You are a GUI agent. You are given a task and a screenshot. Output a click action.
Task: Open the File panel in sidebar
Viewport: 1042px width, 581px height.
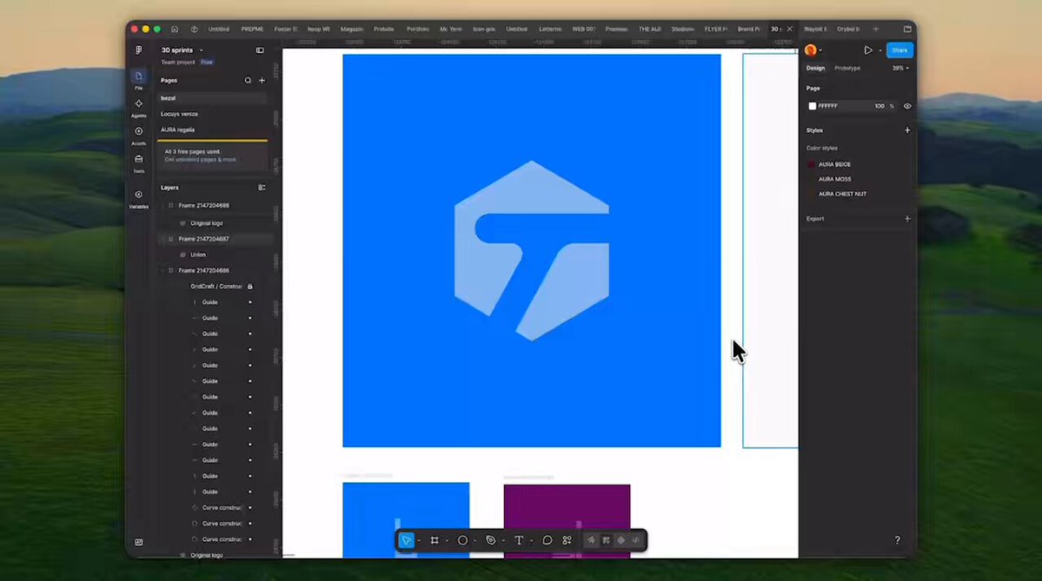[x=138, y=79]
